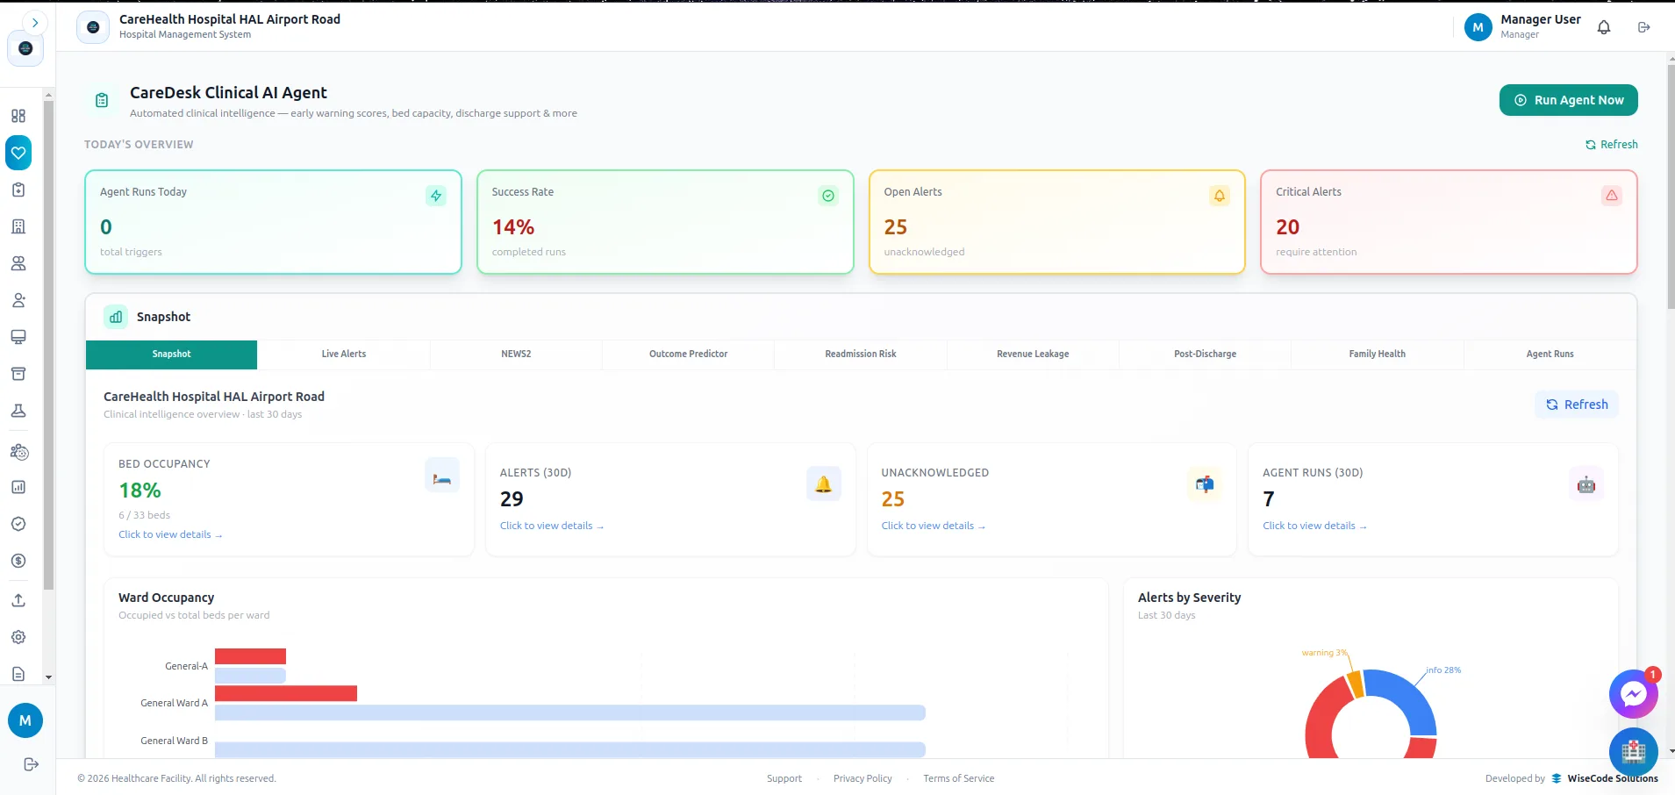Viewport: 1675px width, 795px height.
Task: Open the Outcome Predictor tab
Action: 689,355
